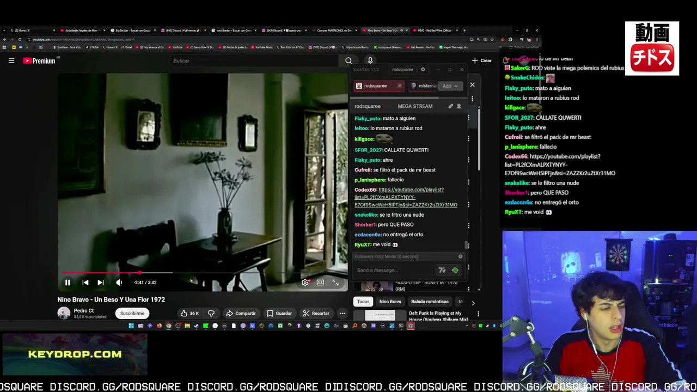Toggle theater mode in the player
The width and height of the screenshot is (697, 392).
[x=320, y=282]
